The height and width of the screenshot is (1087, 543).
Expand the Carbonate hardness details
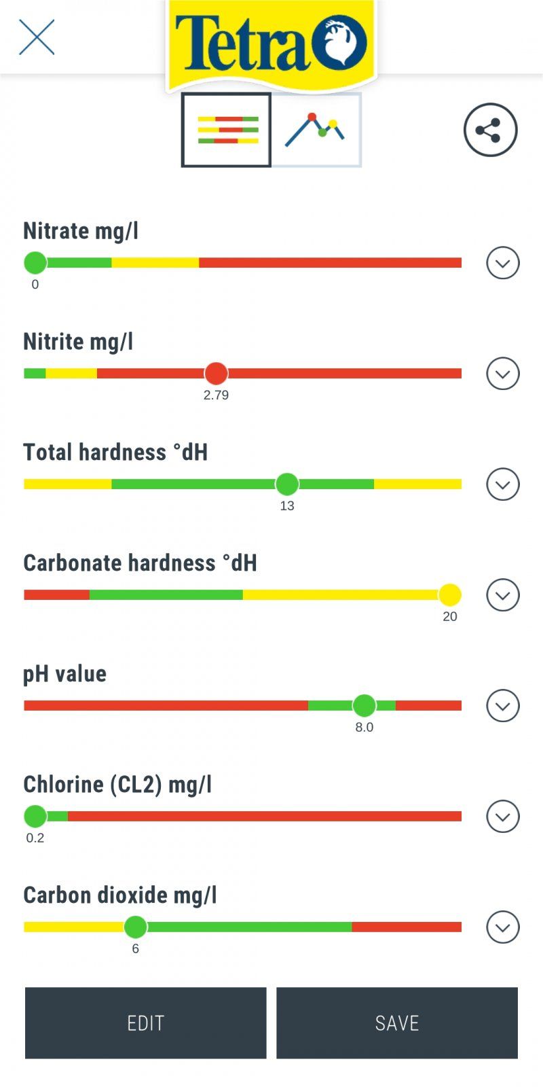coord(503,595)
